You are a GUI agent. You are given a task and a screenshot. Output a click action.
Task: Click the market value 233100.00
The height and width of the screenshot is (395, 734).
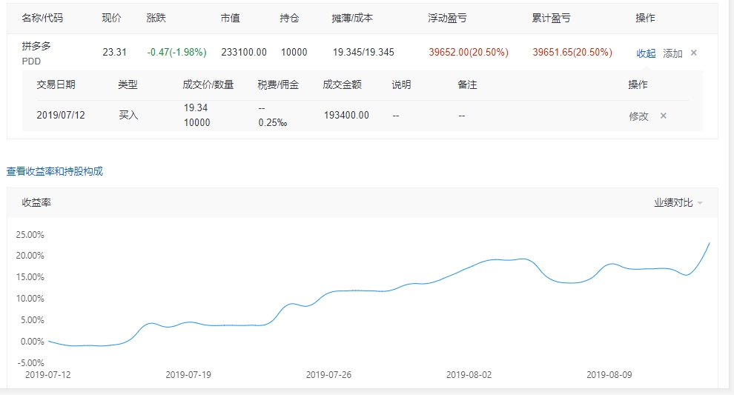[x=244, y=52]
